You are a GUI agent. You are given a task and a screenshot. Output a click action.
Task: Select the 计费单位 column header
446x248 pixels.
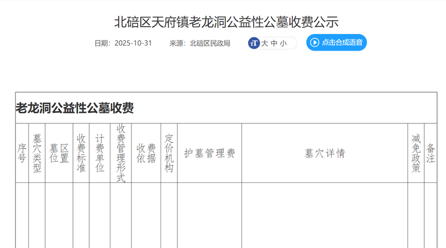(100, 153)
